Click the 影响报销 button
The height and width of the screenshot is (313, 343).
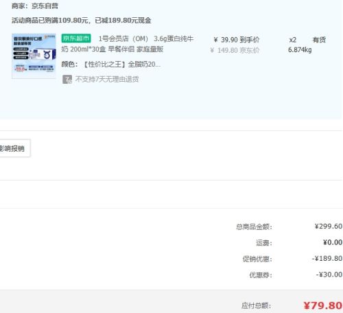click(14, 148)
